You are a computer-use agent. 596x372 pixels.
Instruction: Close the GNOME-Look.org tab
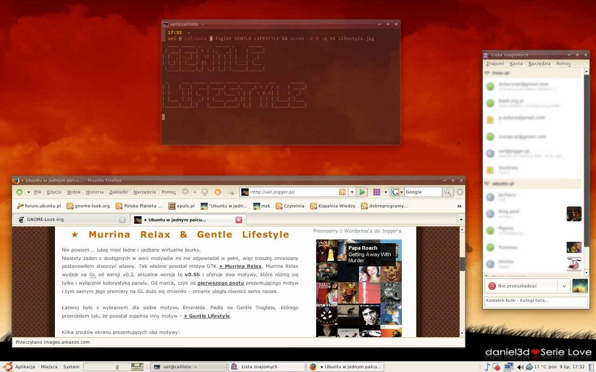point(122,220)
